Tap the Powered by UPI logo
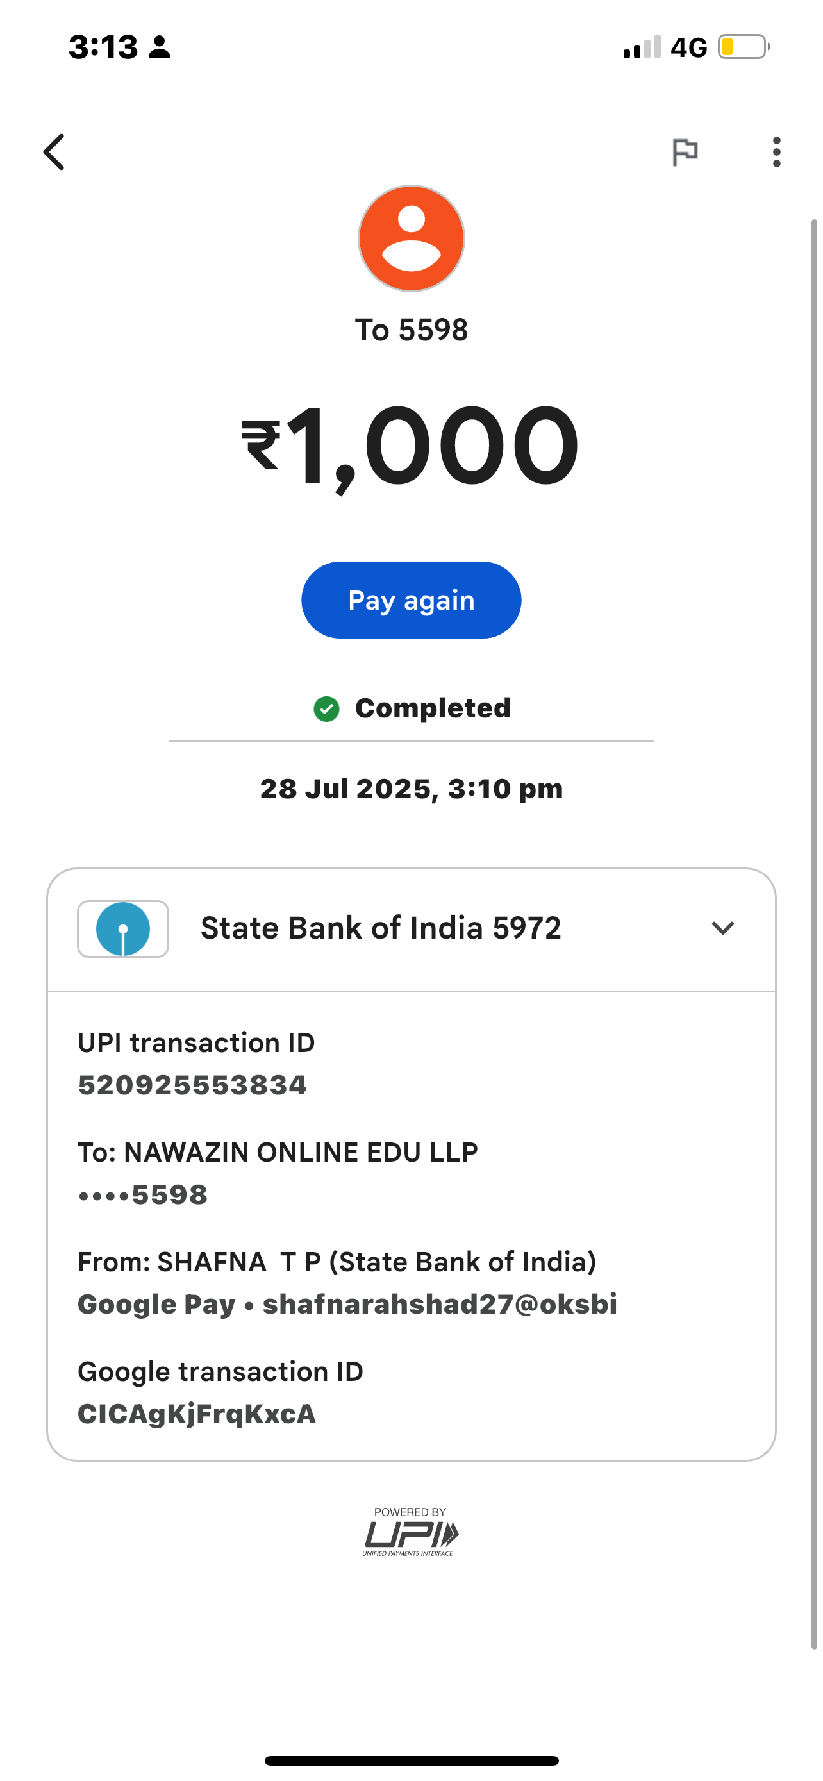823x1781 pixels. tap(410, 1532)
